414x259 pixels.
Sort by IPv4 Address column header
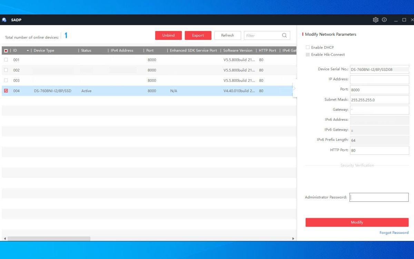point(122,51)
